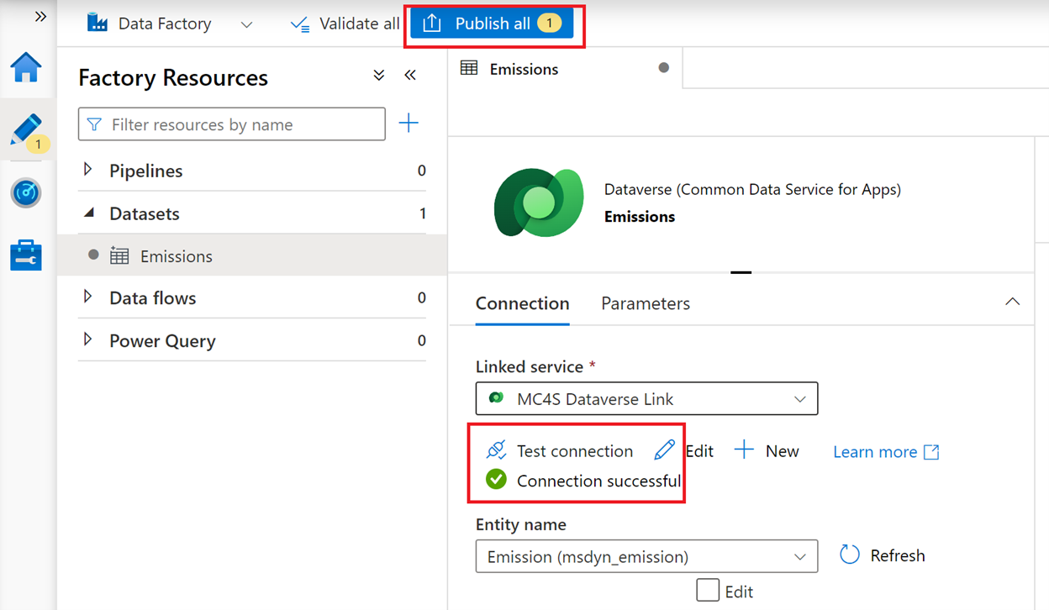Screen dimensions: 1049x610
Task: Click the Factory Resources heading
Action: coord(173,77)
